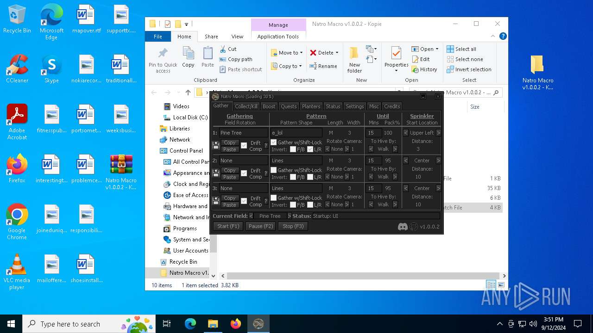Click Invert selection in the Explorer ribbon

469,69
